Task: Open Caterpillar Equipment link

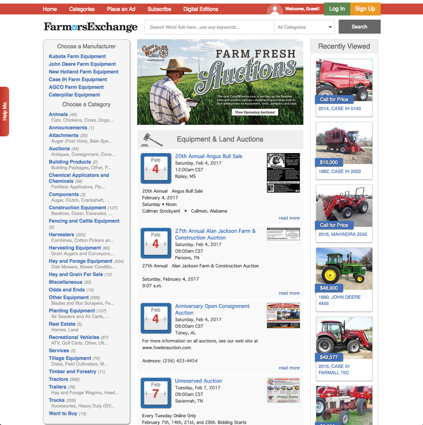Action: pos(74,95)
